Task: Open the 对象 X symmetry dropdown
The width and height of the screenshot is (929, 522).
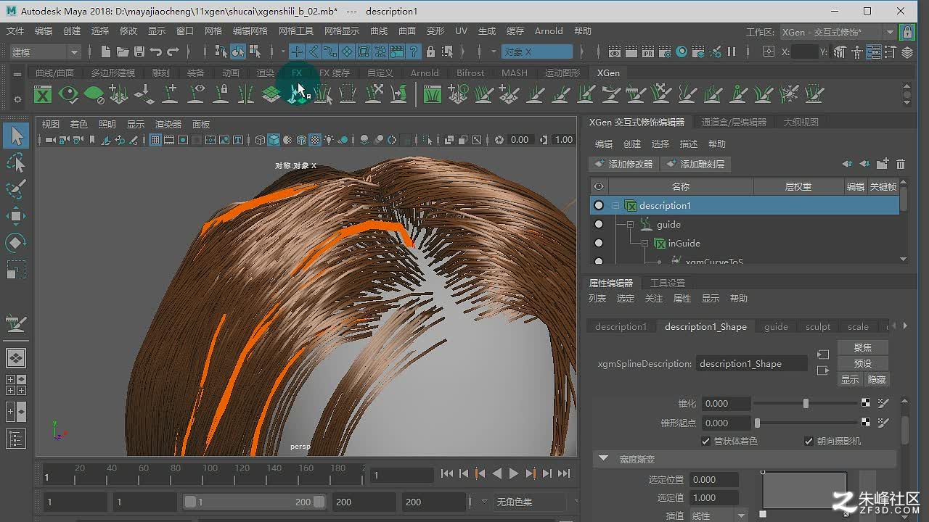Action: (x=537, y=51)
